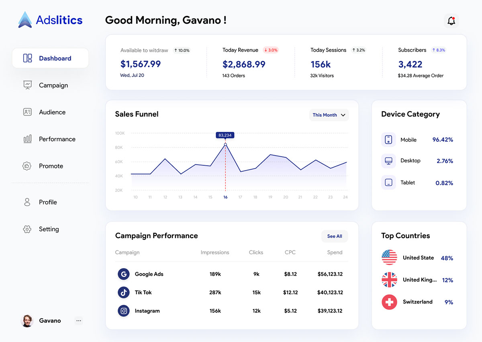This screenshot has height=342, width=482.
Task: Click Gavano's profile avatar photo
Action: tap(27, 321)
